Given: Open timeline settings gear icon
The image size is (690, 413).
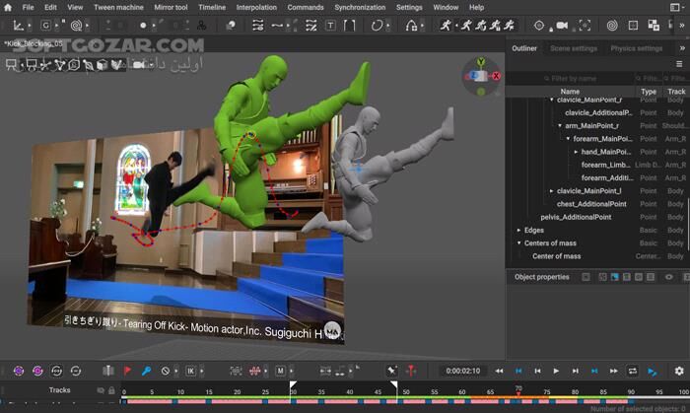Looking at the screenshot, I should 679,371.
